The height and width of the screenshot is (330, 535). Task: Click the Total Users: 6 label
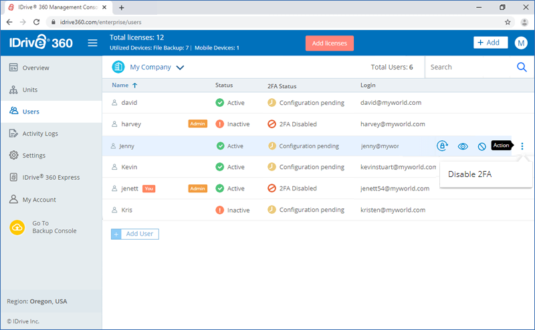[392, 67]
